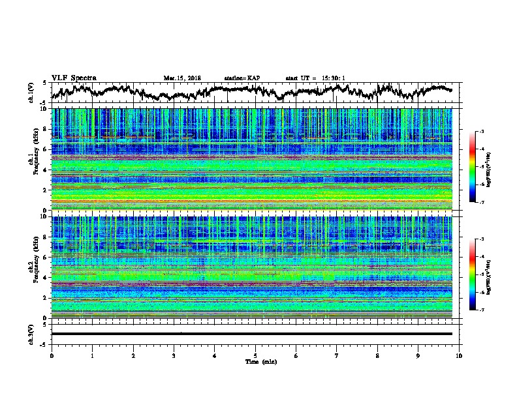Click tick label "3" on the Time axis
This screenshot has width=517, height=399.
tap(174, 356)
